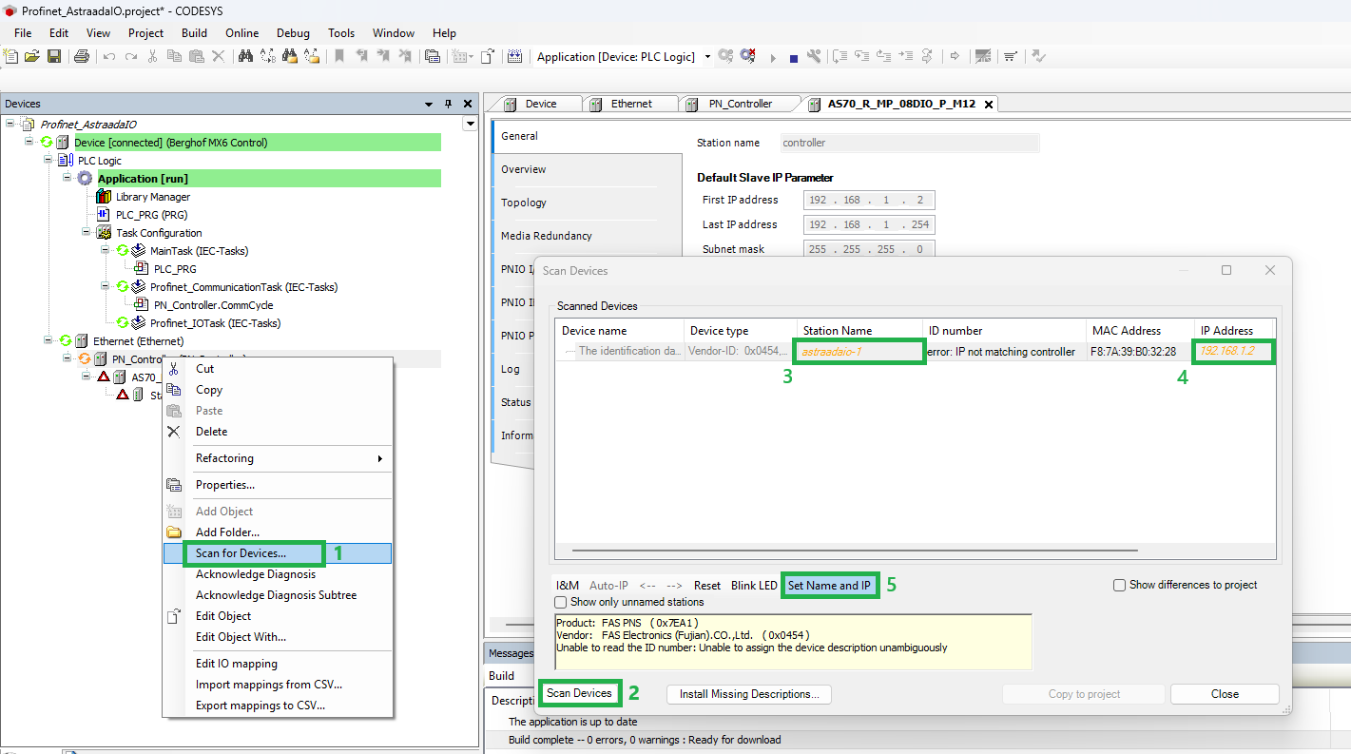Close the Scan Devices dialog with Close button
This screenshot has height=754, width=1351.
(x=1225, y=694)
